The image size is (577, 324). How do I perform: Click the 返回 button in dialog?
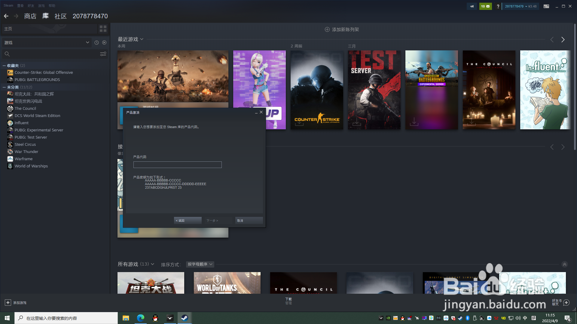[188, 220]
